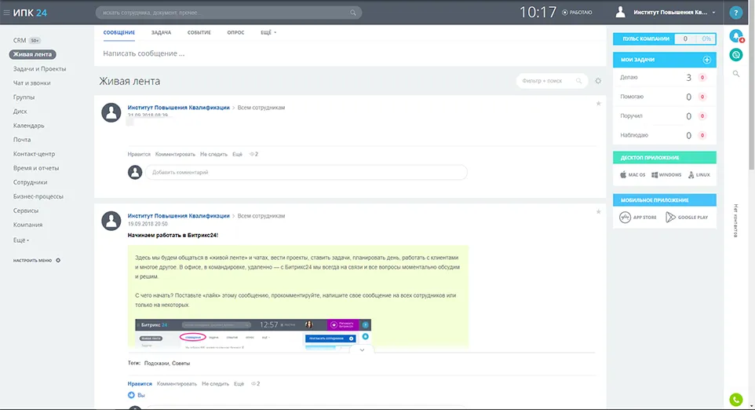Screen dimensions: 755x410
Task: Expand the ЕЩЁ dropdown in message tabs
Action: coord(268,32)
